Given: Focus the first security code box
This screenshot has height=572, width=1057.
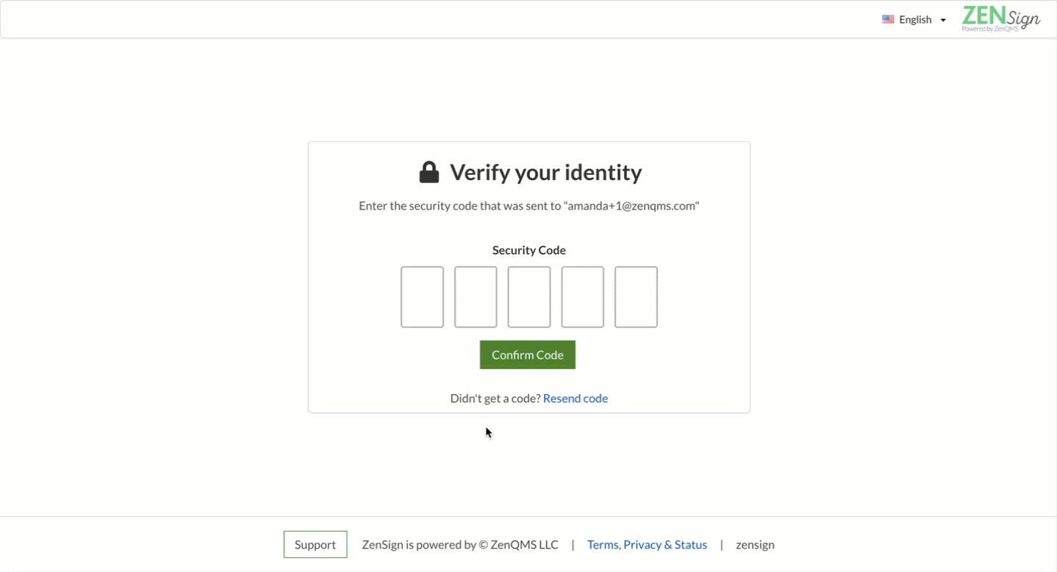Looking at the screenshot, I should pos(422,297).
